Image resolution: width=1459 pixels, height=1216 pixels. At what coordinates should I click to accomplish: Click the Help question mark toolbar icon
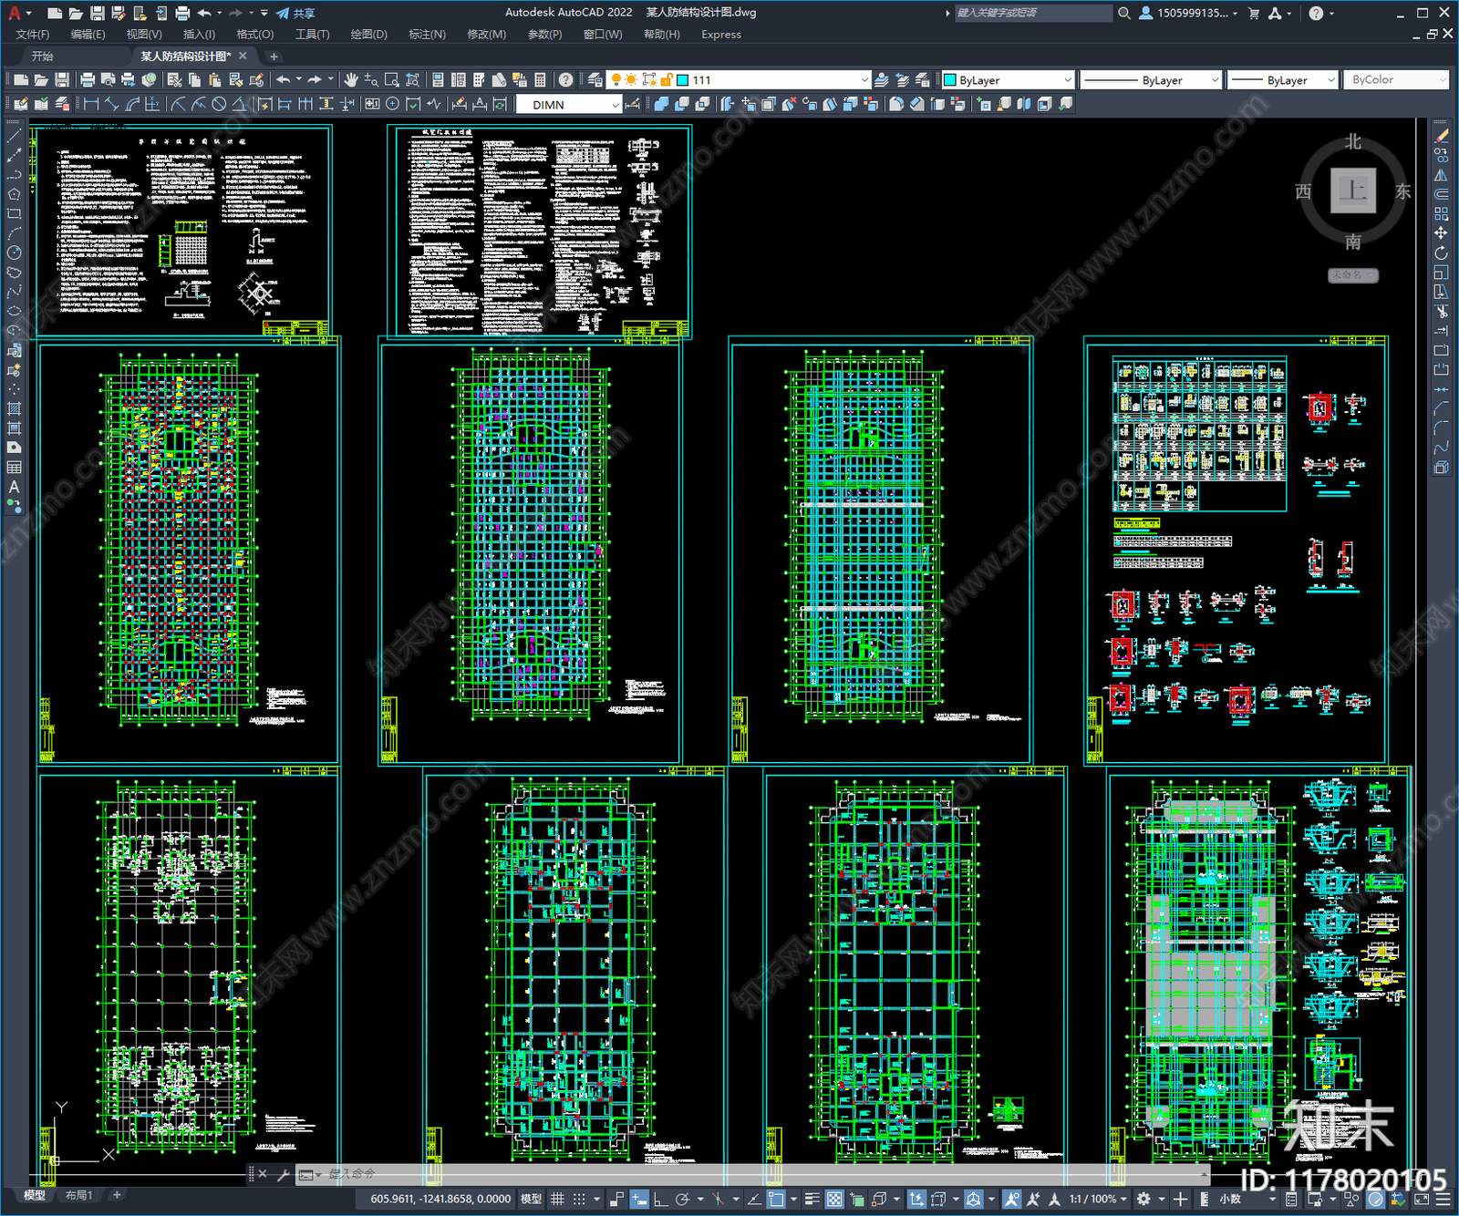[566, 80]
